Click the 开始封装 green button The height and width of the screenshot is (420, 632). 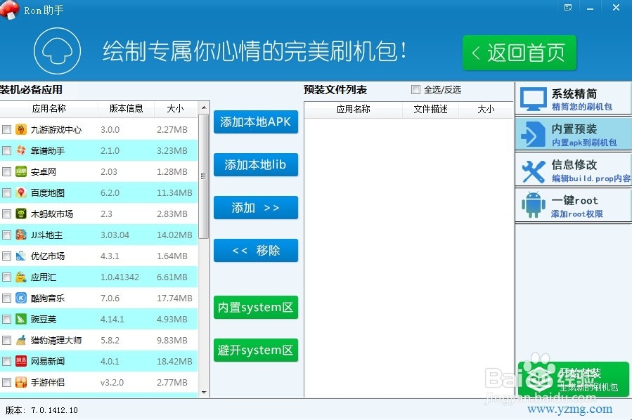tap(573, 379)
